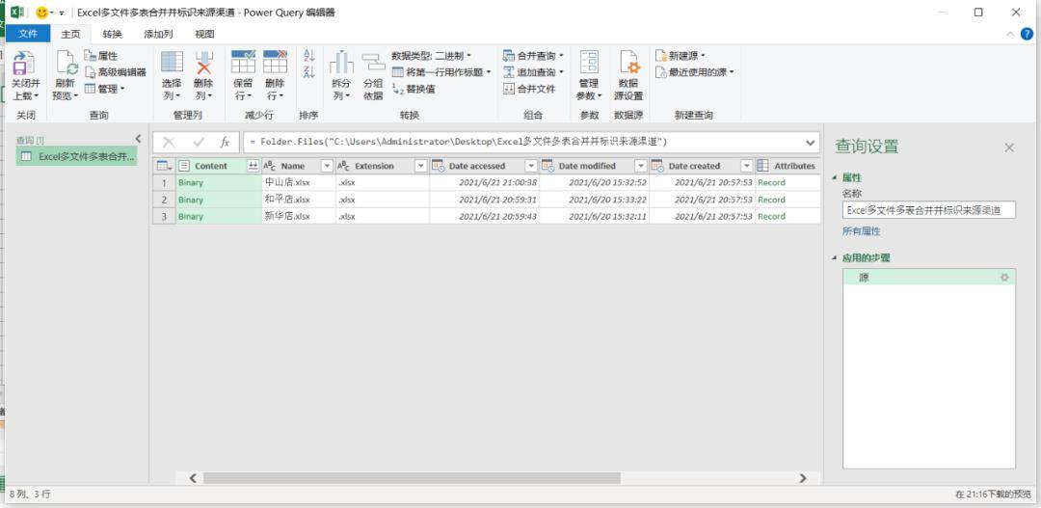Click the Remove Rows (删除行) icon
Viewport: 1041px width, 508px height.
[275, 62]
